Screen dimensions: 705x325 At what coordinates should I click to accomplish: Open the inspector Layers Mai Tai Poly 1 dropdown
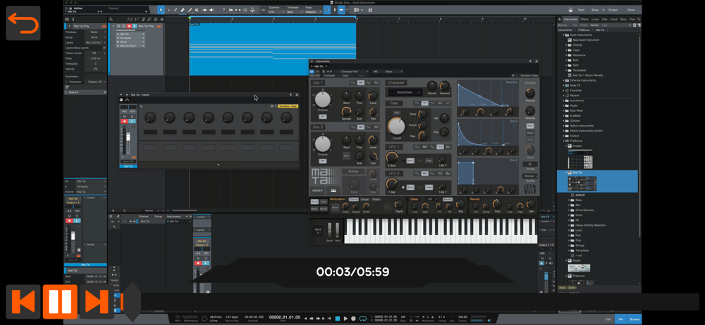click(95, 42)
